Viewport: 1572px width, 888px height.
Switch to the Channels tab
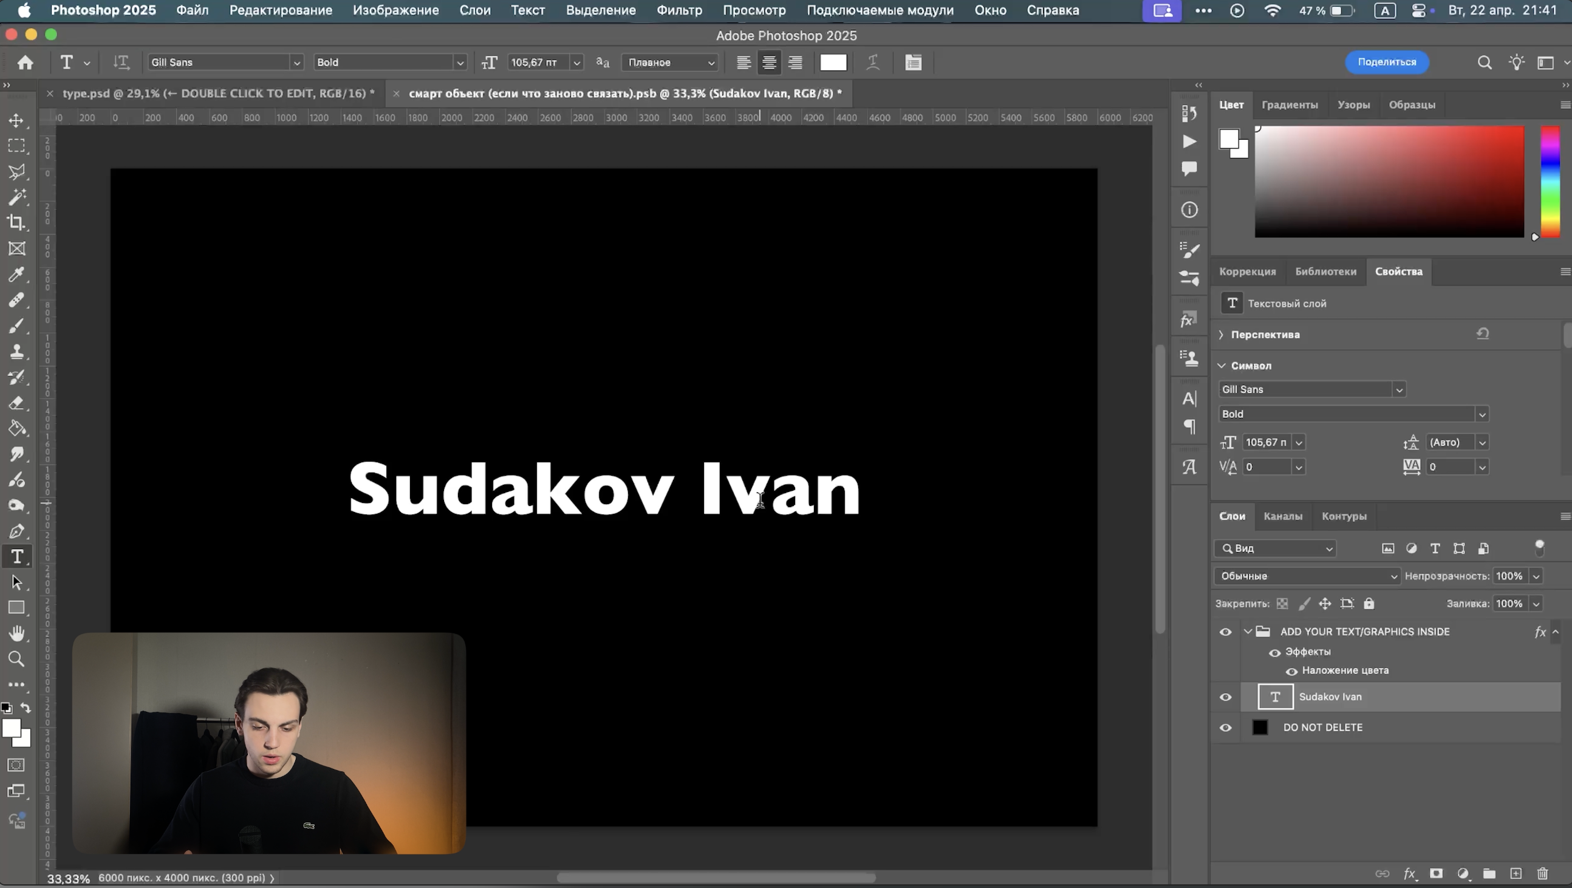coord(1283,516)
